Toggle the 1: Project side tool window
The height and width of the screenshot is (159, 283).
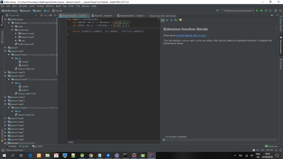click(2, 20)
